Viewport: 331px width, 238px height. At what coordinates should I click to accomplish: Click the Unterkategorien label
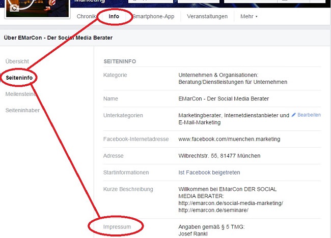coord(123,115)
